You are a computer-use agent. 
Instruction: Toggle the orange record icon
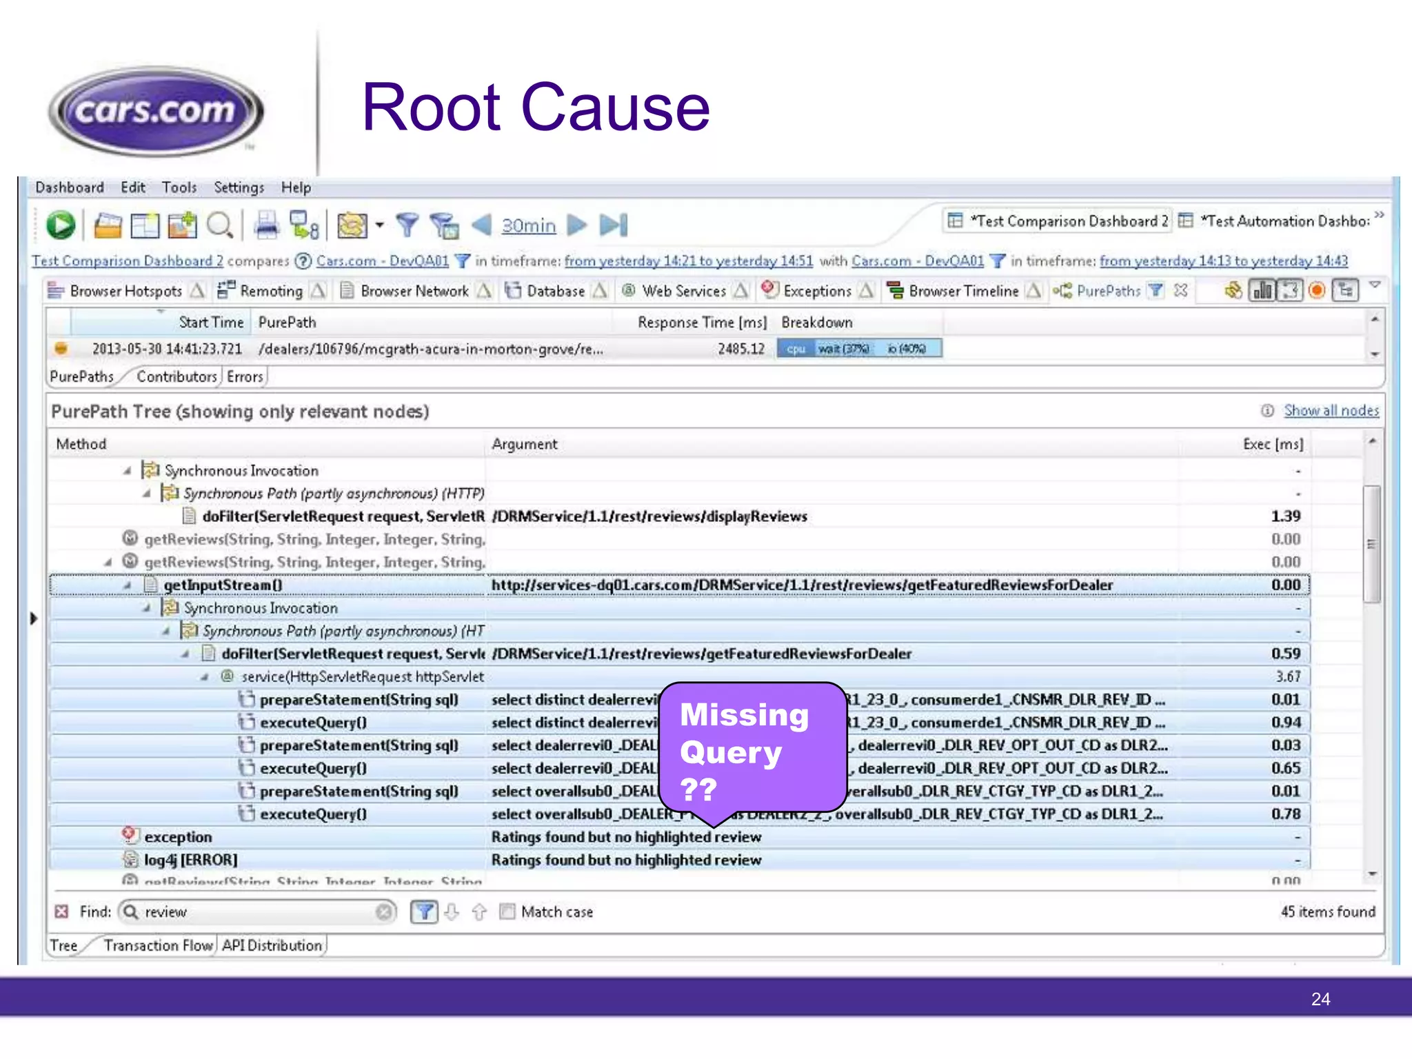(1318, 290)
